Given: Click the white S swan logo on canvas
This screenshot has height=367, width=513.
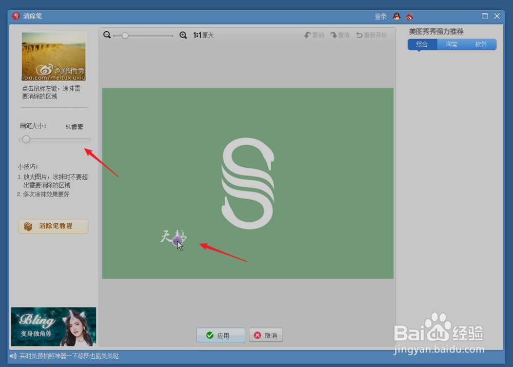Looking at the screenshot, I should pyautogui.click(x=248, y=183).
